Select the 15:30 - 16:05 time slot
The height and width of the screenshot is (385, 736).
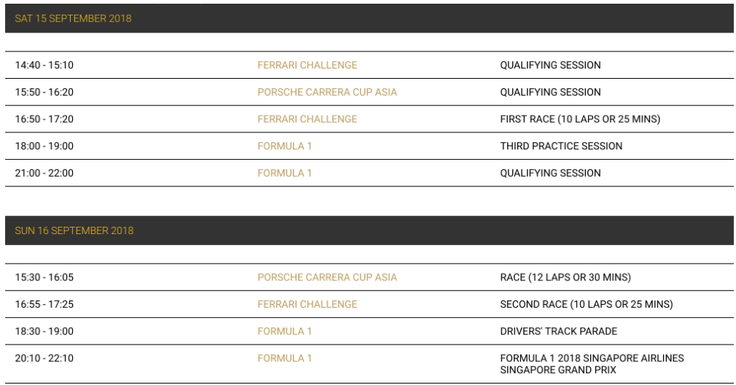coord(44,277)
